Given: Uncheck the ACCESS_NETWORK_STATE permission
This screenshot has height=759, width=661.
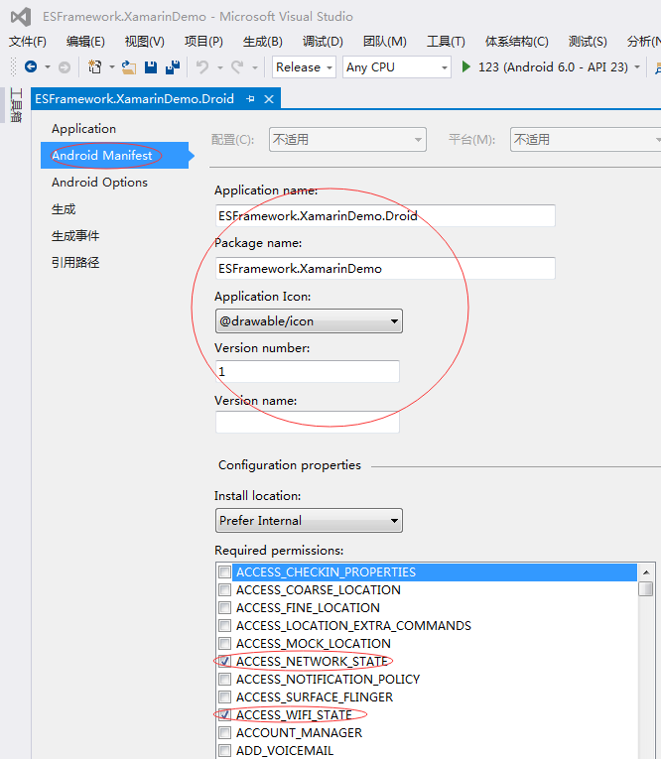Looking at the screenshot, I should pos(225,662).
